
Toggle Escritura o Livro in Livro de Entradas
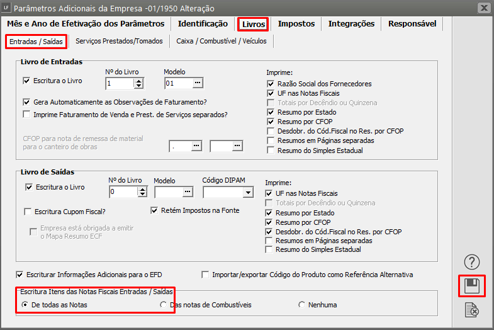(x=26, y=81)
